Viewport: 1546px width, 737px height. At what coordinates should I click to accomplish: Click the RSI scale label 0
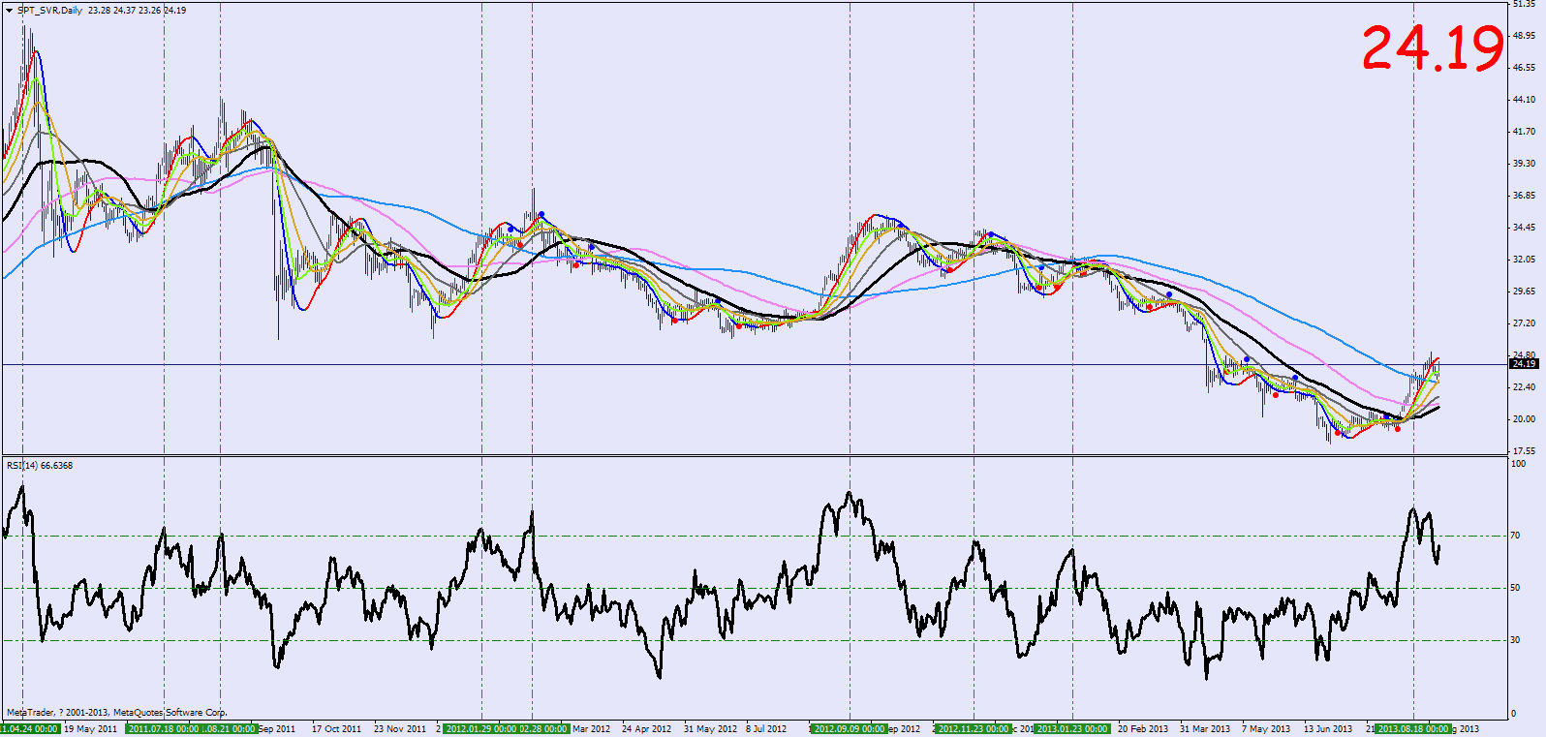(1514, 715)
